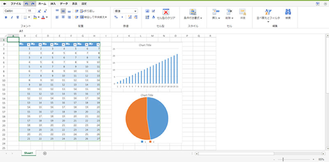Click the 折り返し wrap text button
Image resolution: width=329 pixels, height=162 pixels.
[x=88, y=11]
